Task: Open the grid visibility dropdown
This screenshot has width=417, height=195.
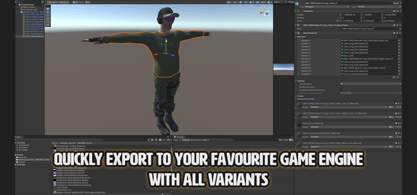Action: pyautogui.click(x=77, y=2)
